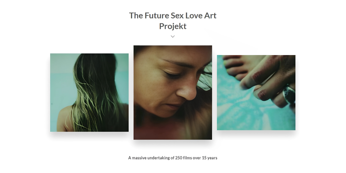Click the "250 films over 15 years" caption
The height and width of the screenshot is (173, 346).
click(196, 158)
